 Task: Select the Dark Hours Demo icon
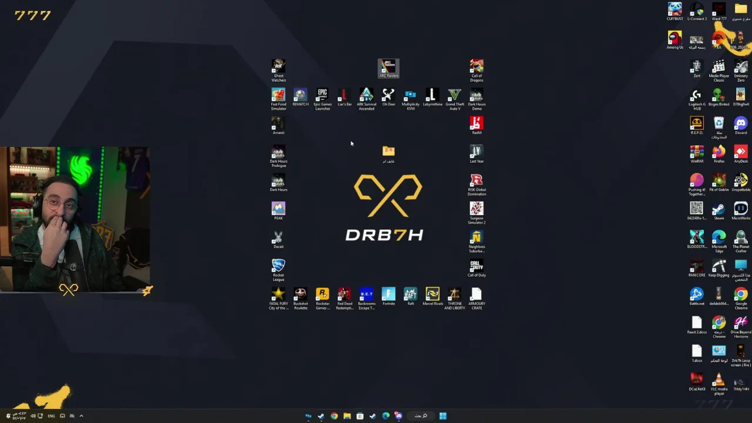(476, 99)
